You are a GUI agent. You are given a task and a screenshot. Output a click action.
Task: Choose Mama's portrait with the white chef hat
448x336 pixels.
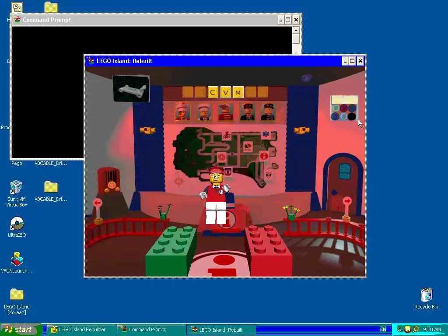(204, 112)
